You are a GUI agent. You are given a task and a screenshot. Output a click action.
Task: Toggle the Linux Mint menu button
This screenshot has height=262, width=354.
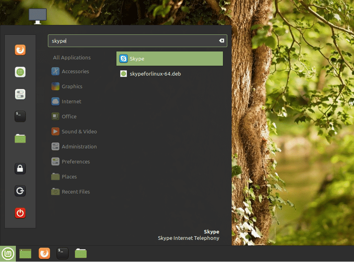point(8,253)
